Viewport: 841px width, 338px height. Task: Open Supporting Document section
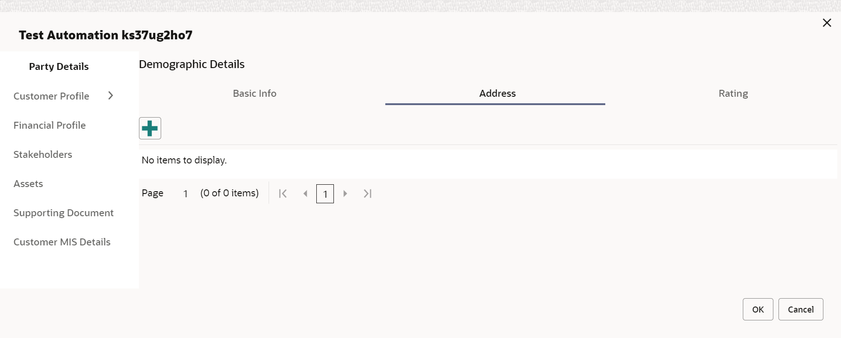pos(63,213)
